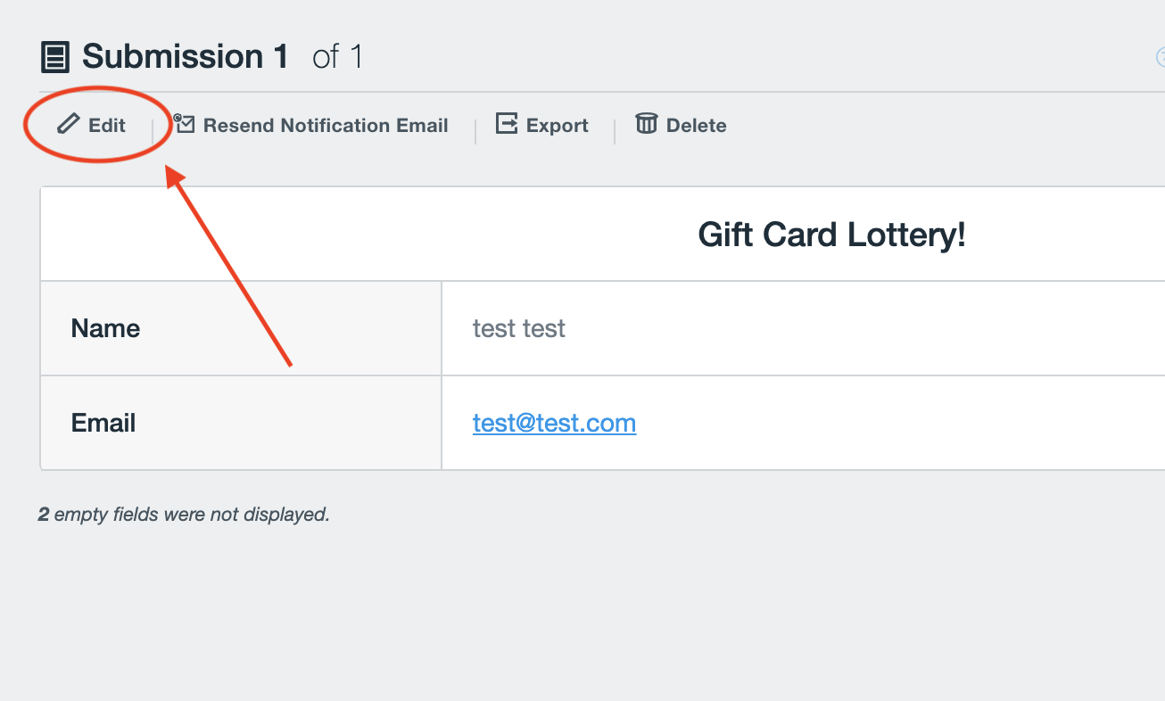Click the "test test" name value
Viewport: 1165px width, 701px height.
[519, 328]
